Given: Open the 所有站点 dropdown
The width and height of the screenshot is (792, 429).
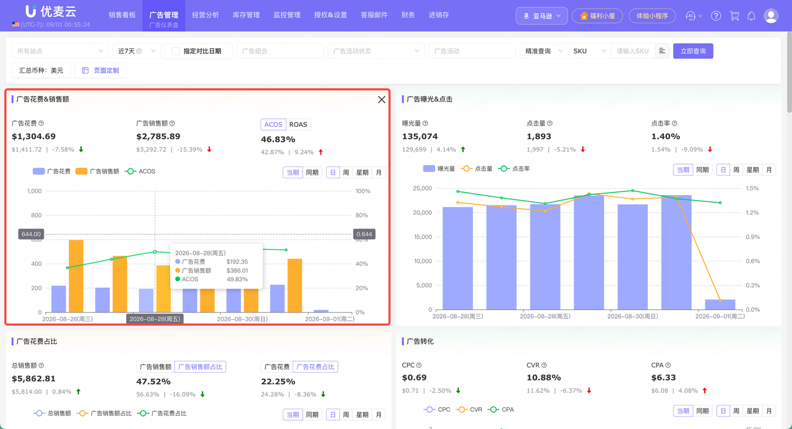Looking at the screenshot, I should click(60, 51).
